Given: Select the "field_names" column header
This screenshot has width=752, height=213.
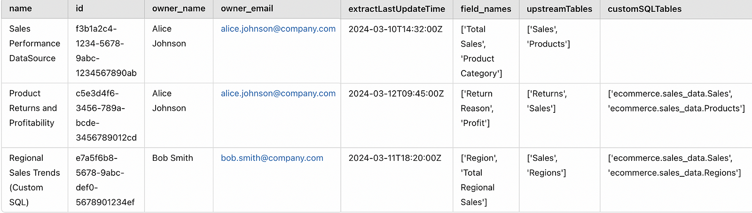Looking at the screenshot, I should 486,9.
